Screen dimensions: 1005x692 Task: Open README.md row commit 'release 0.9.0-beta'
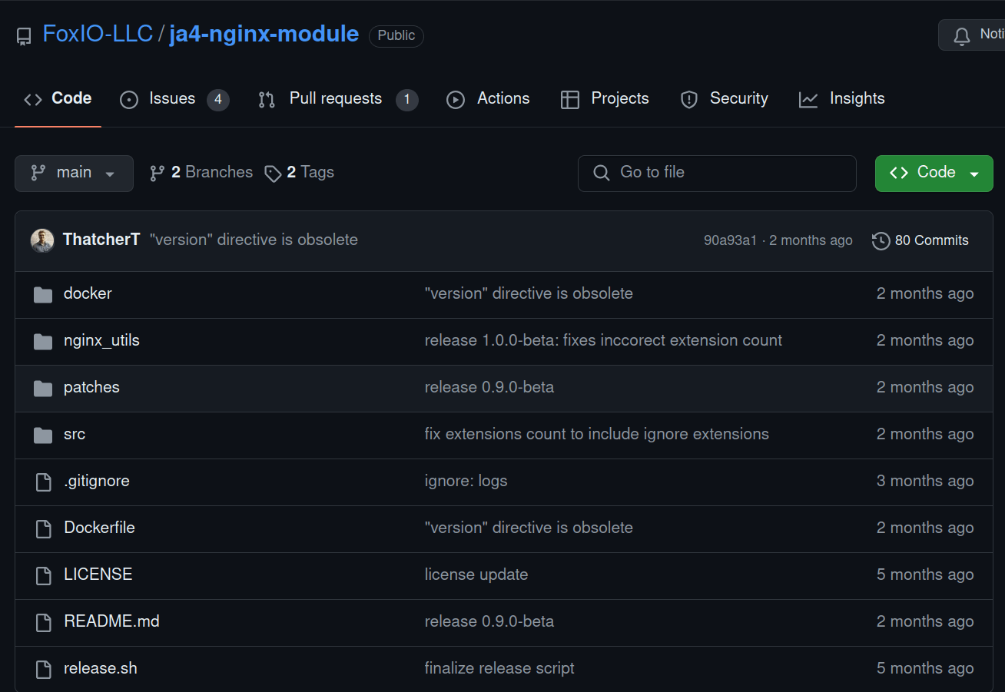click(x=489, y=621)
